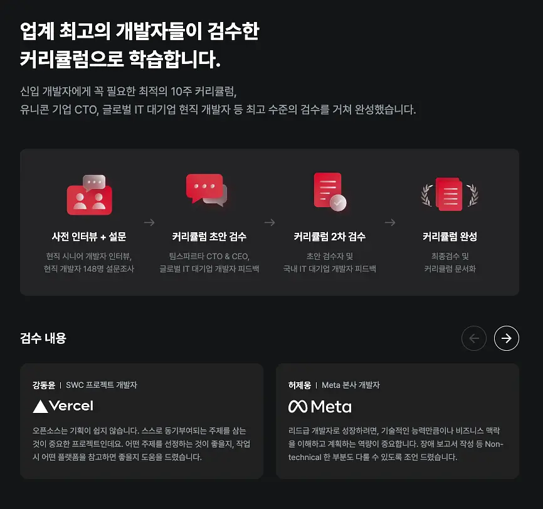Click the 검수 내용 section heading

(x=43, y=338)
